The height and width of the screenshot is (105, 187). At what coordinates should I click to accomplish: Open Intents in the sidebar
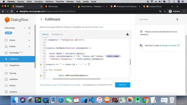point(12,40)
